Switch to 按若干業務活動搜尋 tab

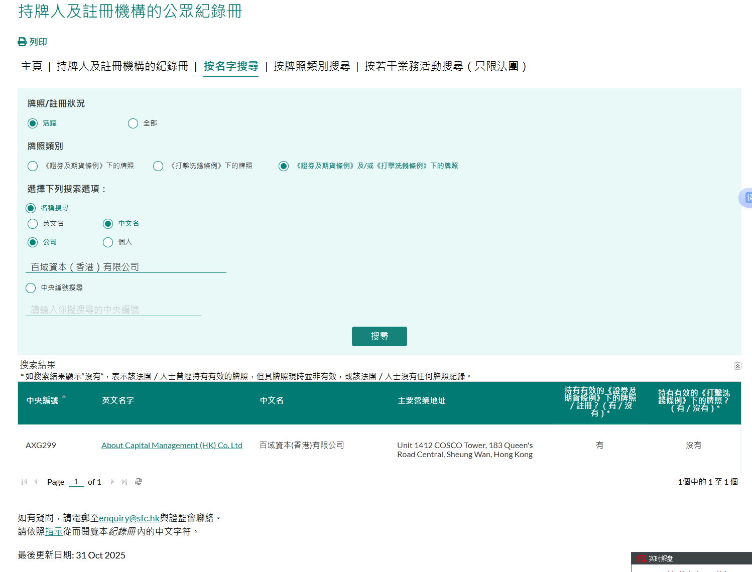tap(445, 66)
